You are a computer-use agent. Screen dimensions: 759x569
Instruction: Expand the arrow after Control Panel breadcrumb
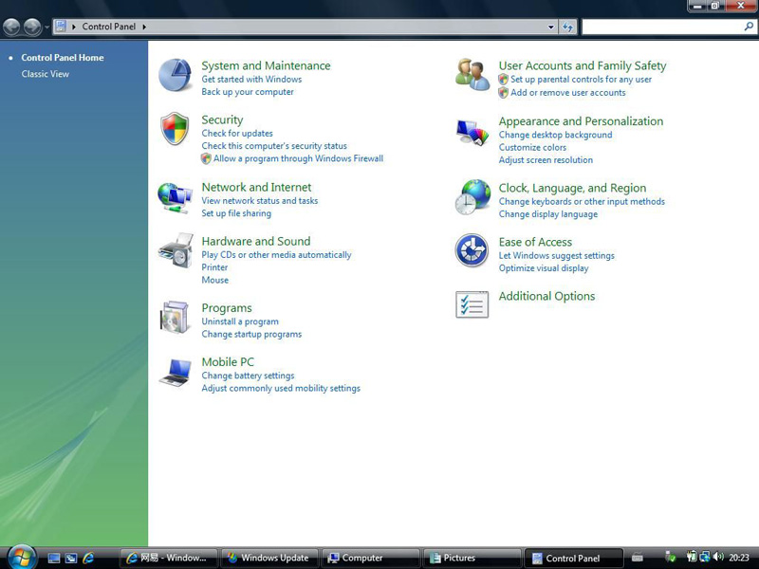144,27
